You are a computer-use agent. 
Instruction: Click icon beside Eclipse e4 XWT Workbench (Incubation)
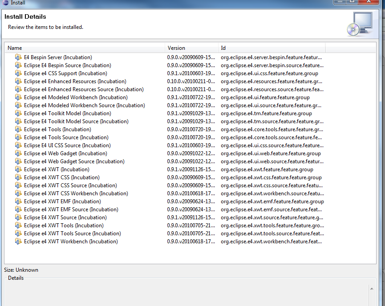[18, 242]
